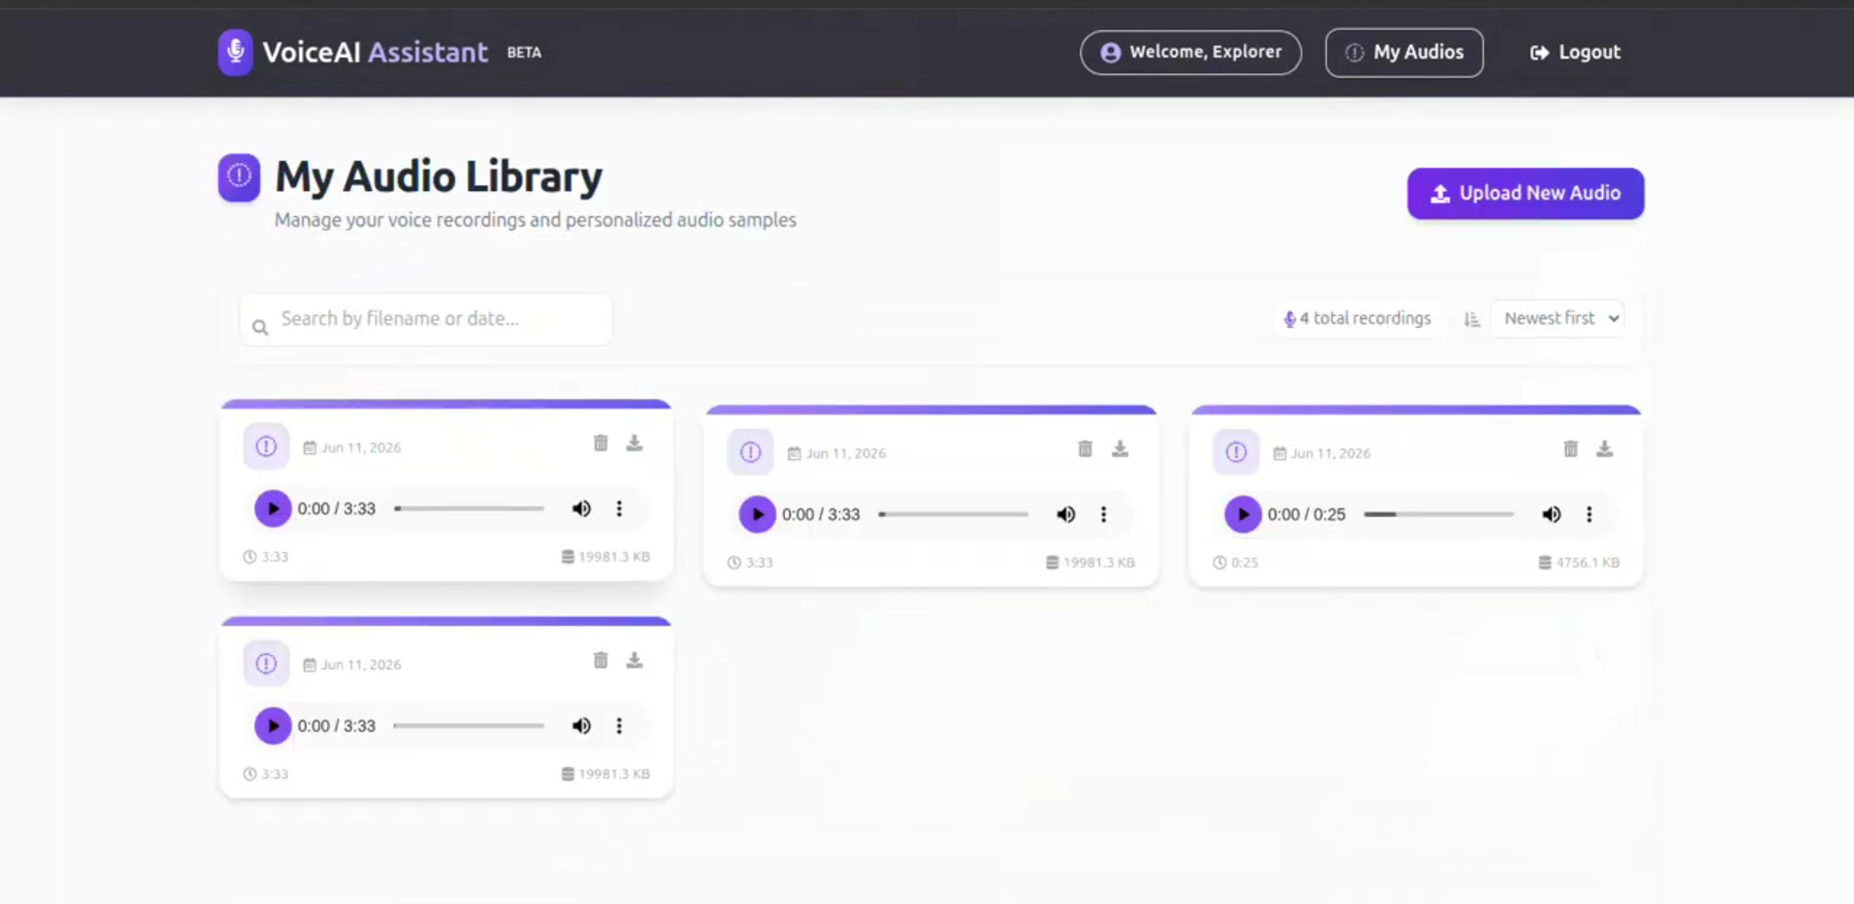Click the BETA label in header
This screenshot has width=1854, height=904.
coord(524,52)
